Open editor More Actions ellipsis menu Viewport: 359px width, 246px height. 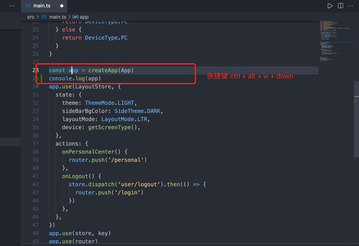pyautogui.click(x=351, y=6)
